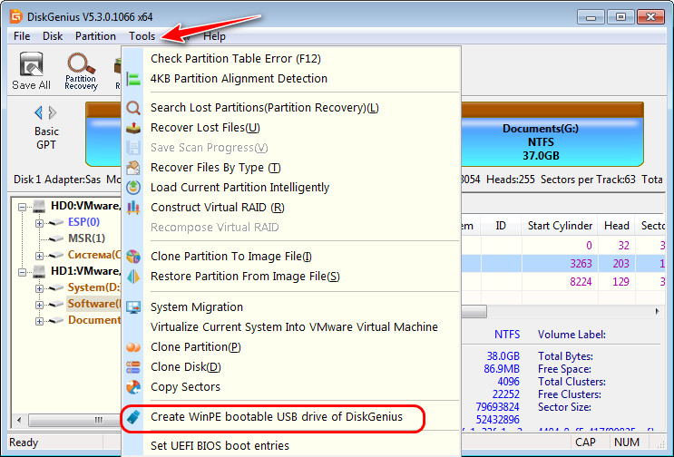Select MSR(1) in the disk tree
Viewport: 674px width, 457px height.
(86, 238)
